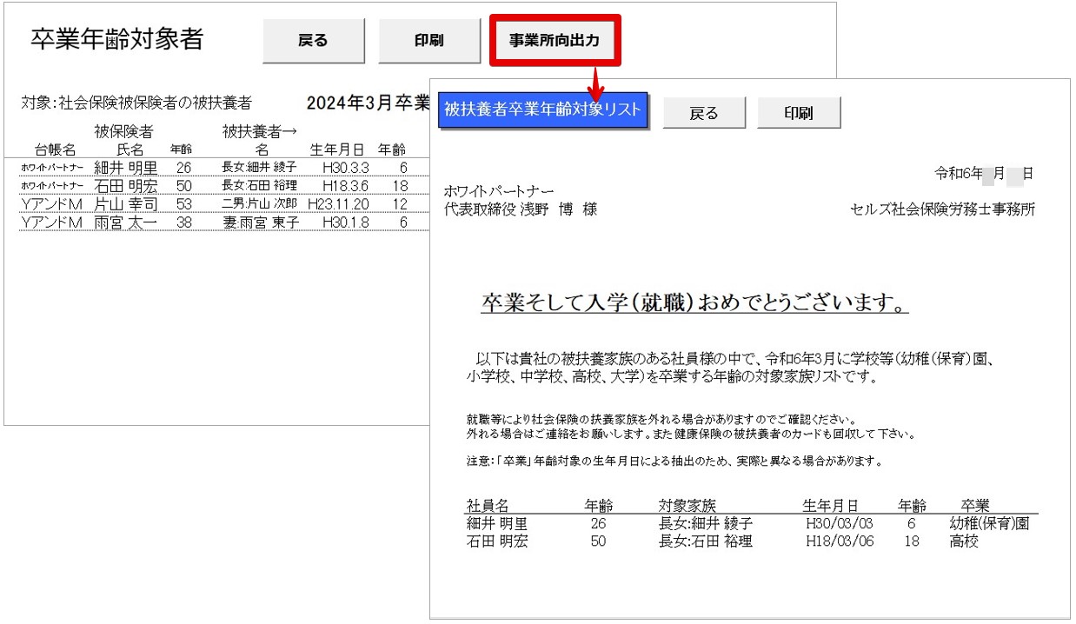
Task: Click 2024年3月卒業 heading text
Action: [x=369, y=103]
